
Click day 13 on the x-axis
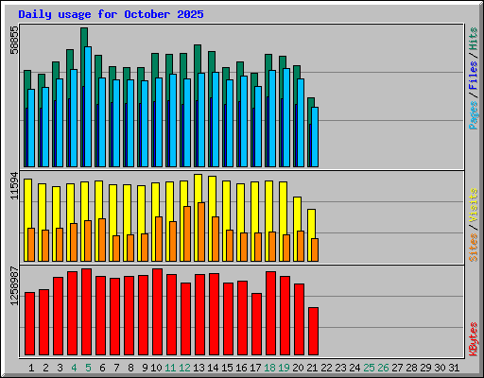tap(199, 368)
